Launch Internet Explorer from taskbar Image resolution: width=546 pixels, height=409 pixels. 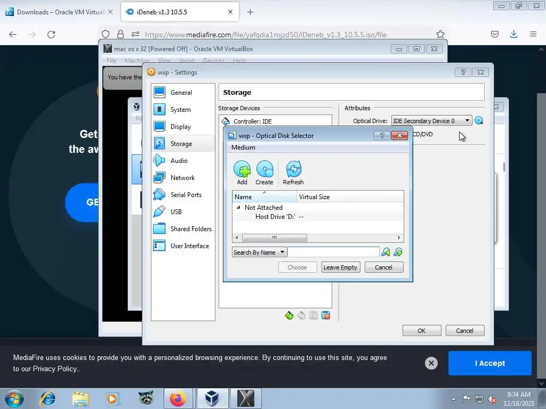coord(47,398)
